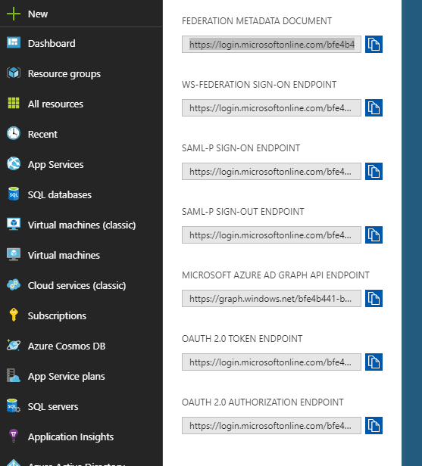Viewport: 422px width, 466px height.
Task: Click 'MICROSOFT AZURE AD GRAPH API ENDPOINT' label
Action: point(276,275)
